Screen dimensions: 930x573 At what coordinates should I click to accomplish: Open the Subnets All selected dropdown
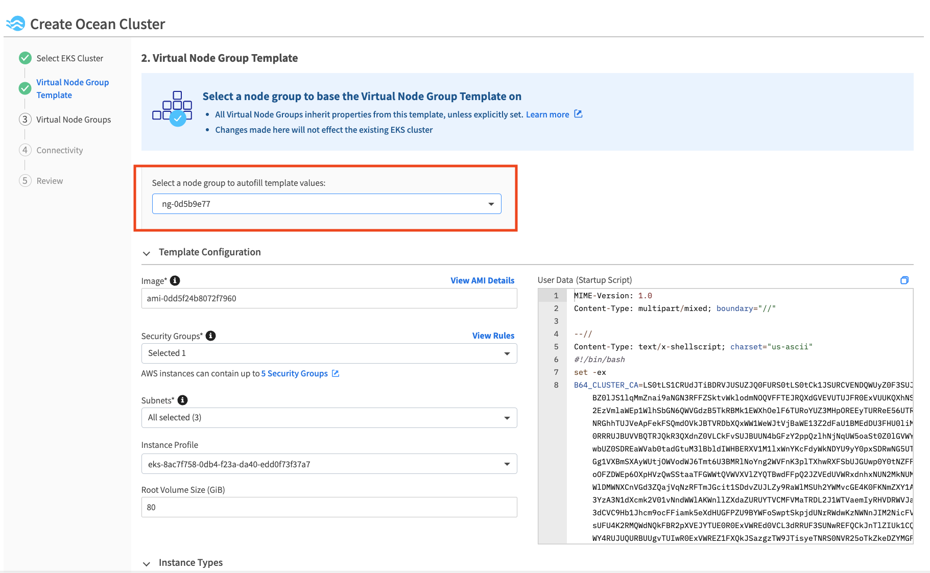pos(329,418)
